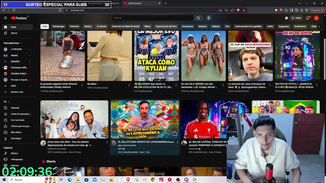Open Microsoft Edge from the taskbar
The height and width of the screenshot is (183, 326).
click(x=70, y=180)
